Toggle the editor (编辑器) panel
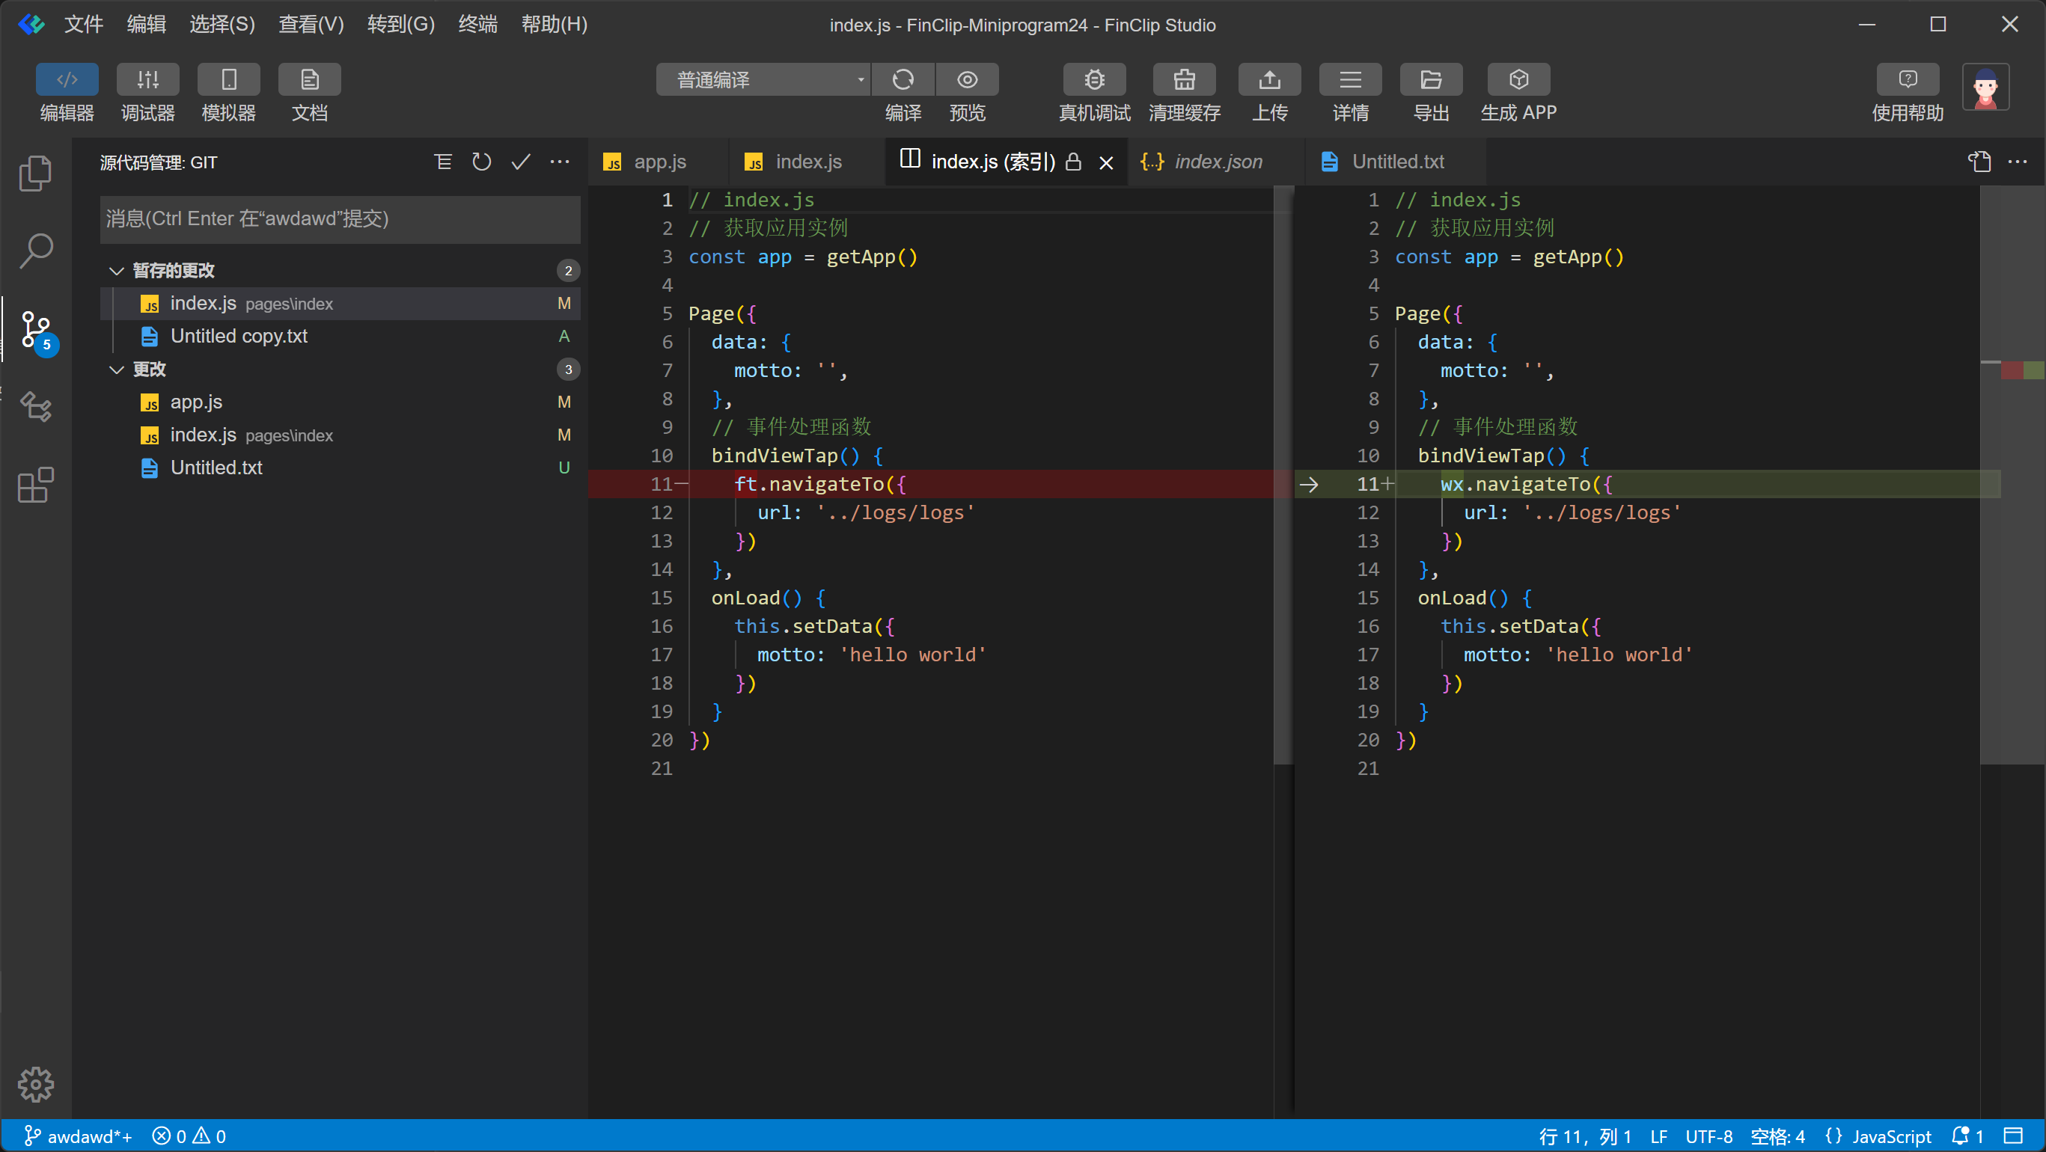 pos(67,79)
